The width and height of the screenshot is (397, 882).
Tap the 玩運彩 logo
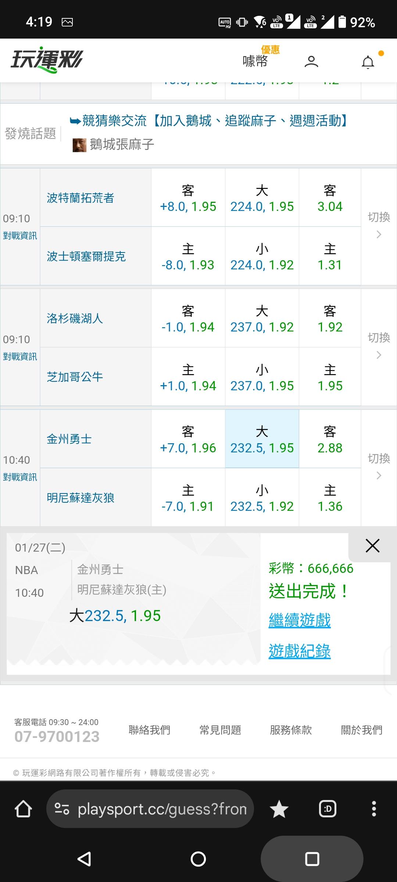[x=47, y=60]
